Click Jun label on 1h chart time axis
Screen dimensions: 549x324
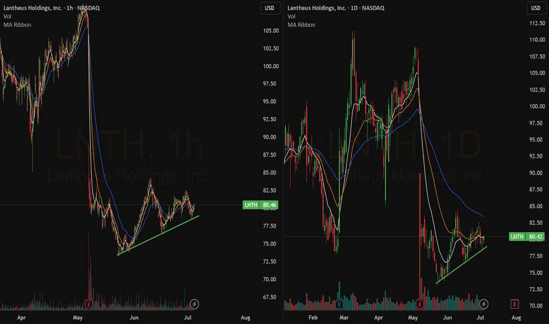(x=134, y=318)
